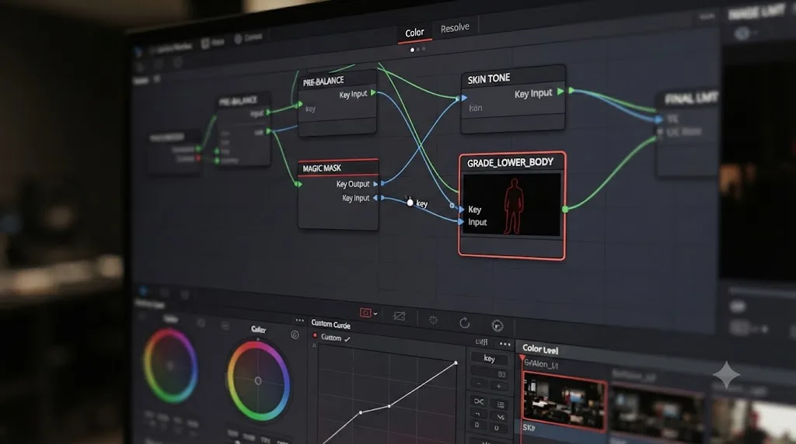Open three-dot menu above key button

[x=504, y=344]
